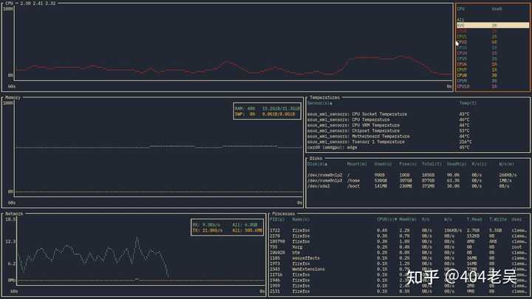Image resolution: width=532 pixels, height=299 pixels.
Task: Sort disks by Total(t) column header
Action: tap(432, 164)
